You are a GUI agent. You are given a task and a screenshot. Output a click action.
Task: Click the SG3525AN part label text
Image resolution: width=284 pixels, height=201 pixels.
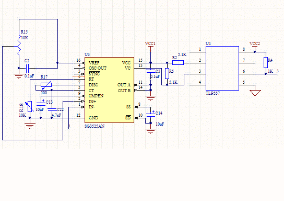94,126
